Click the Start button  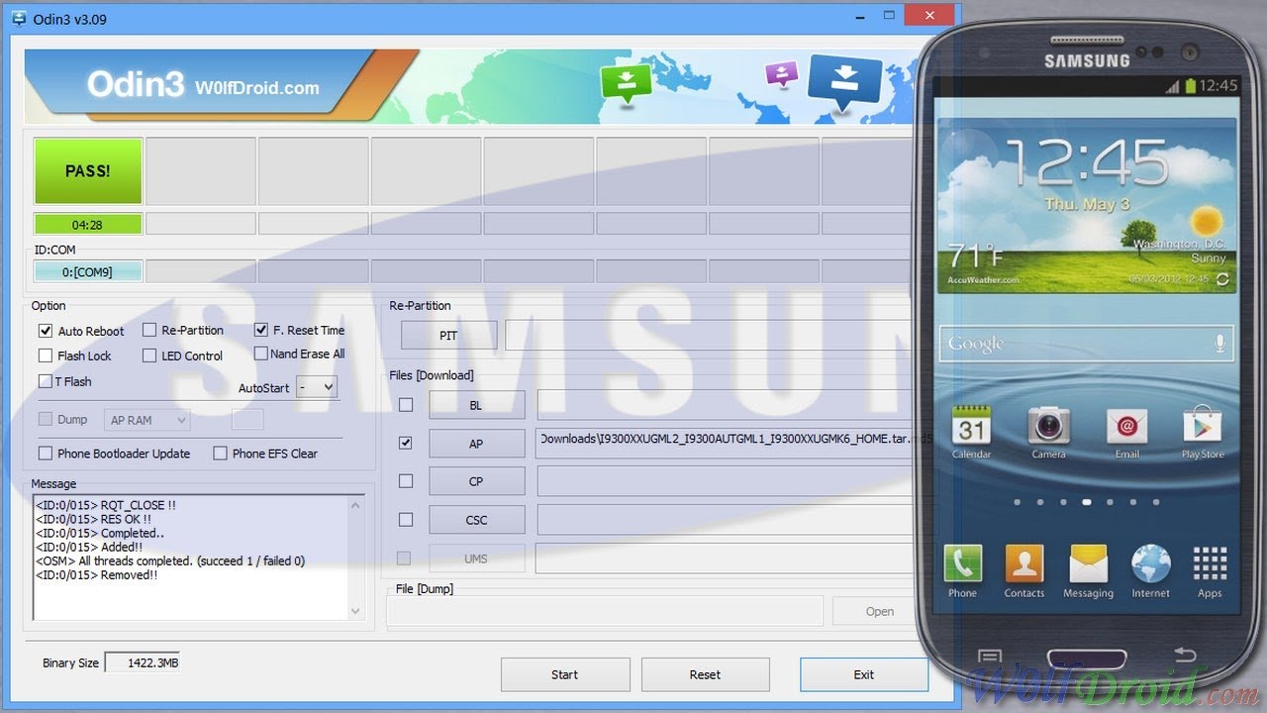pyautogui.click(x=565, y=674)
